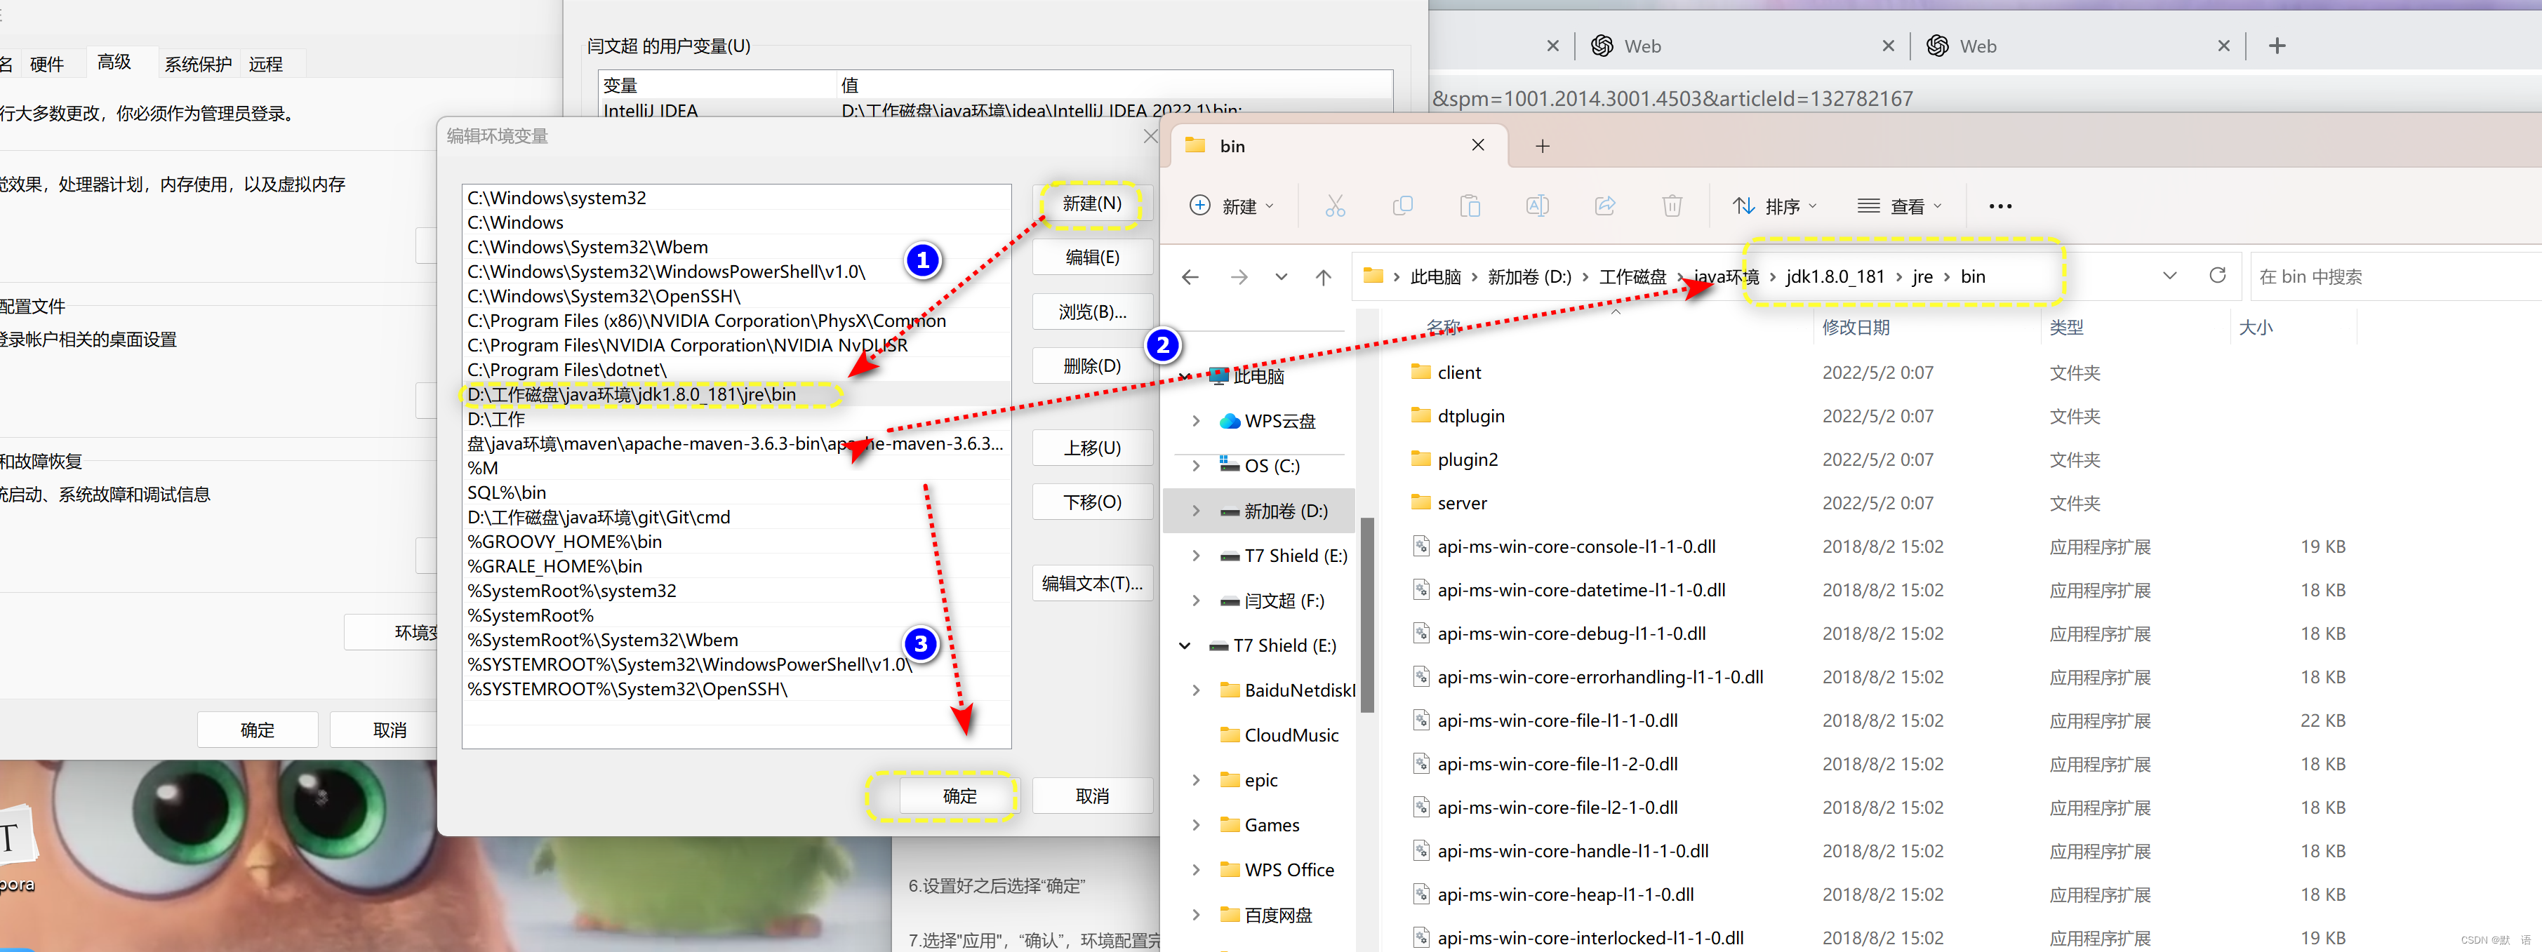Go up one folder level arrow

point(1324,277)
